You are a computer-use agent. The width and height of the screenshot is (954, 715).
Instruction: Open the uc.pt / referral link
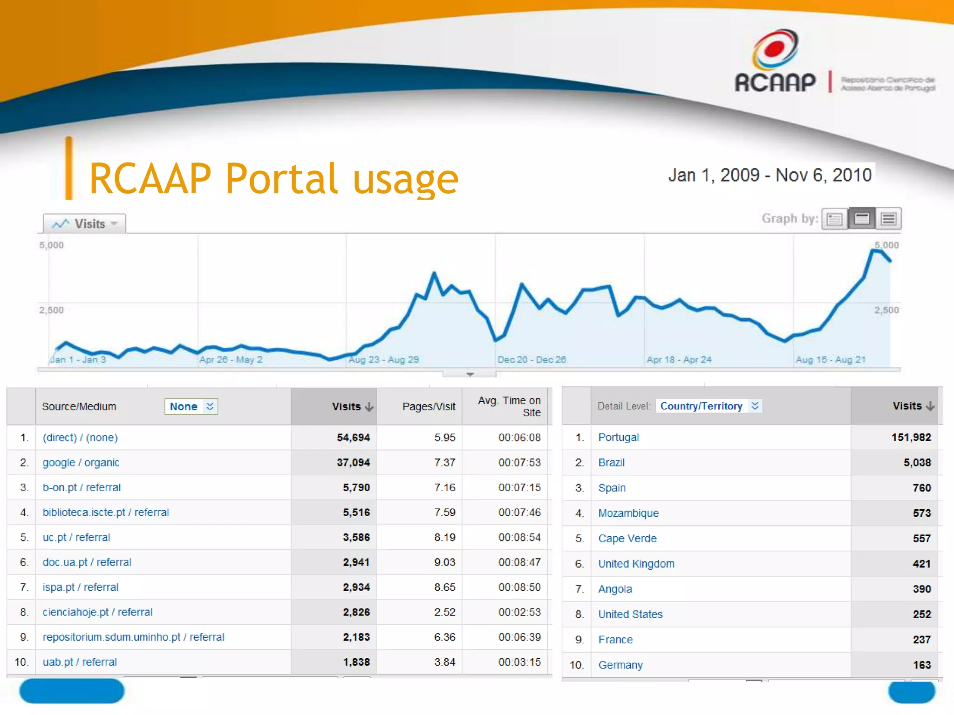point(76,537)
